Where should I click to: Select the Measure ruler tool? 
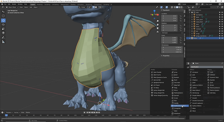(x=3, y=42)
